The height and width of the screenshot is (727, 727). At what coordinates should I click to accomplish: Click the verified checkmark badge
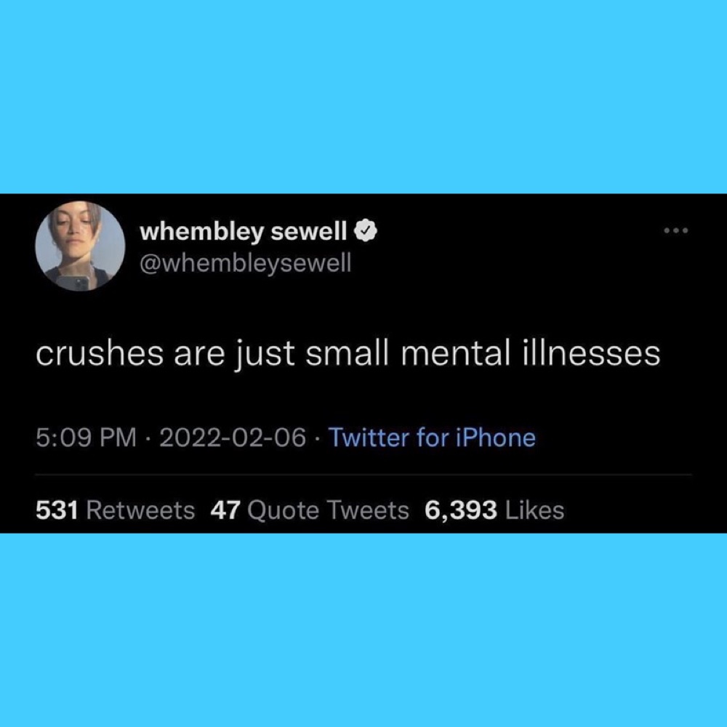(366, 231)
